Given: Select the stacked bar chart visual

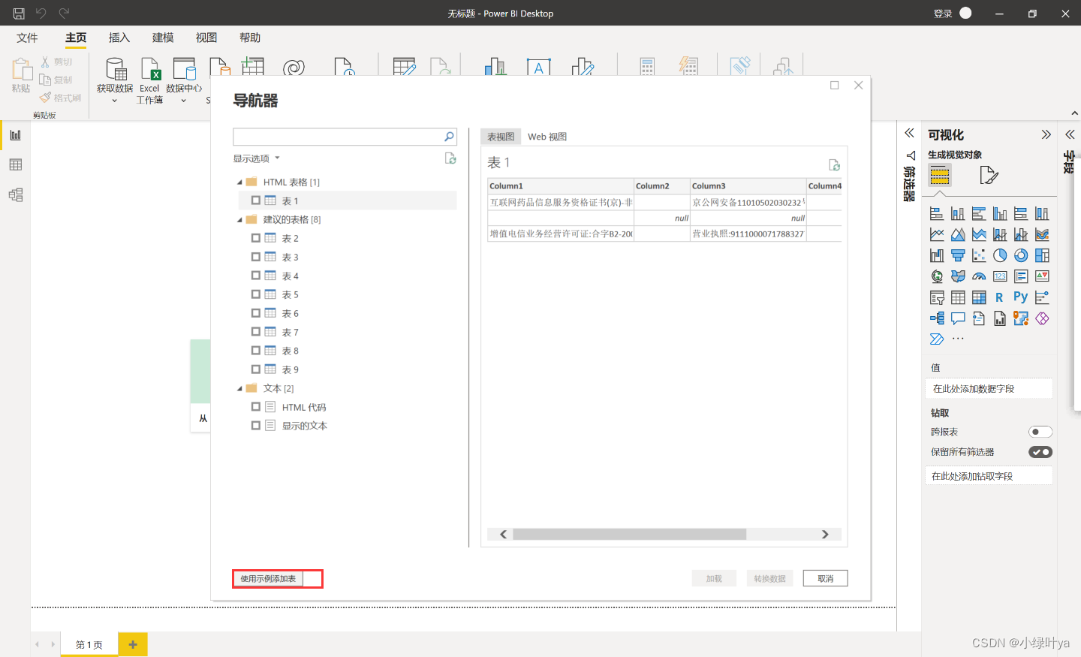Looking at the screenshot, I should click(x=937, y=214).
